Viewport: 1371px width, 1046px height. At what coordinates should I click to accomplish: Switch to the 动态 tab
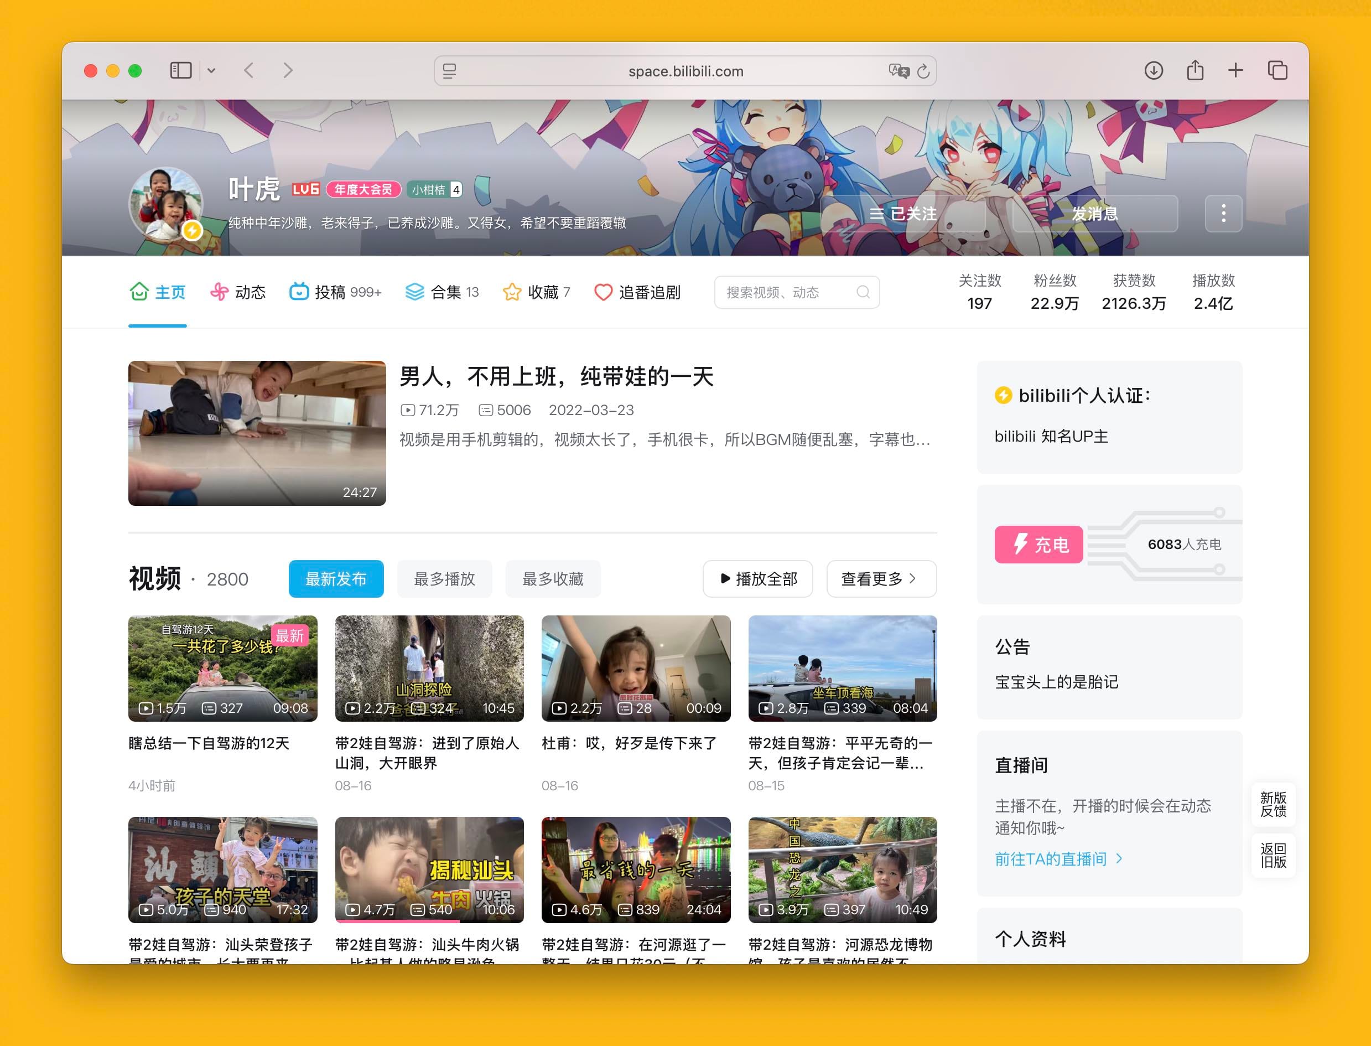[x=238, y=292]
